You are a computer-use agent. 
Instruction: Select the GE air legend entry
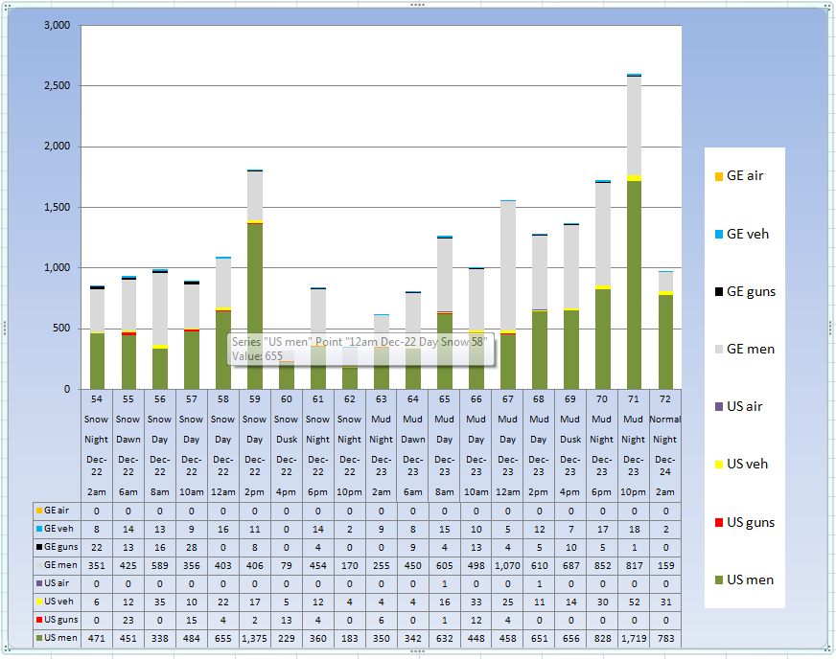click(739, 176)
